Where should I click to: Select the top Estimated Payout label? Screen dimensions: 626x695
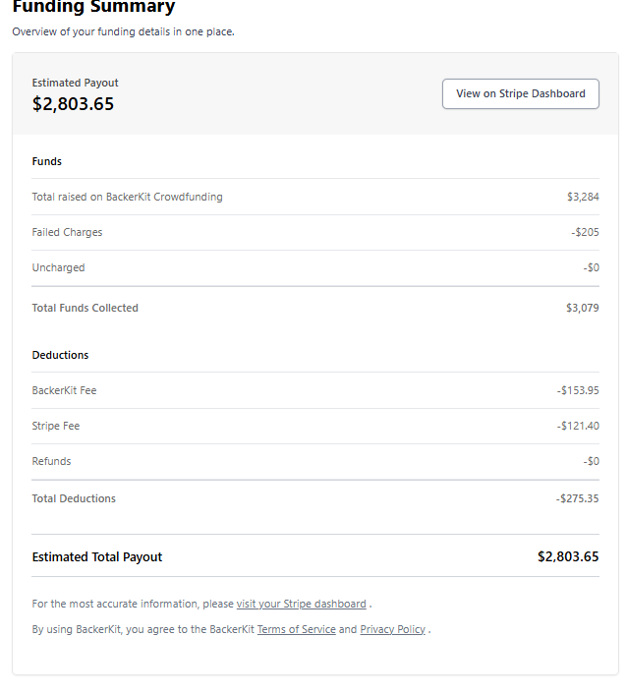tap(75, 83)
